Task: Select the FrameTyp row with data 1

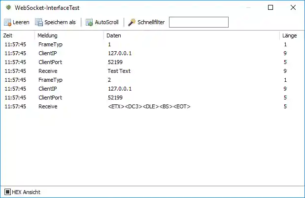Action: click(152, 44)
